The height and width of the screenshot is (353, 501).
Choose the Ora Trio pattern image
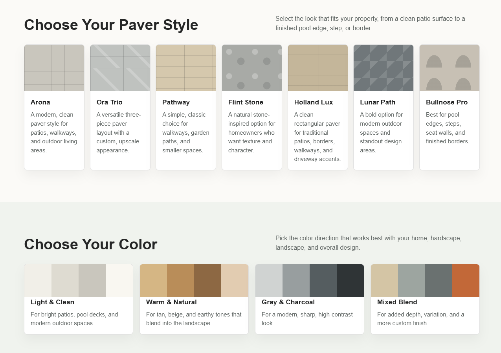point(120,68)
